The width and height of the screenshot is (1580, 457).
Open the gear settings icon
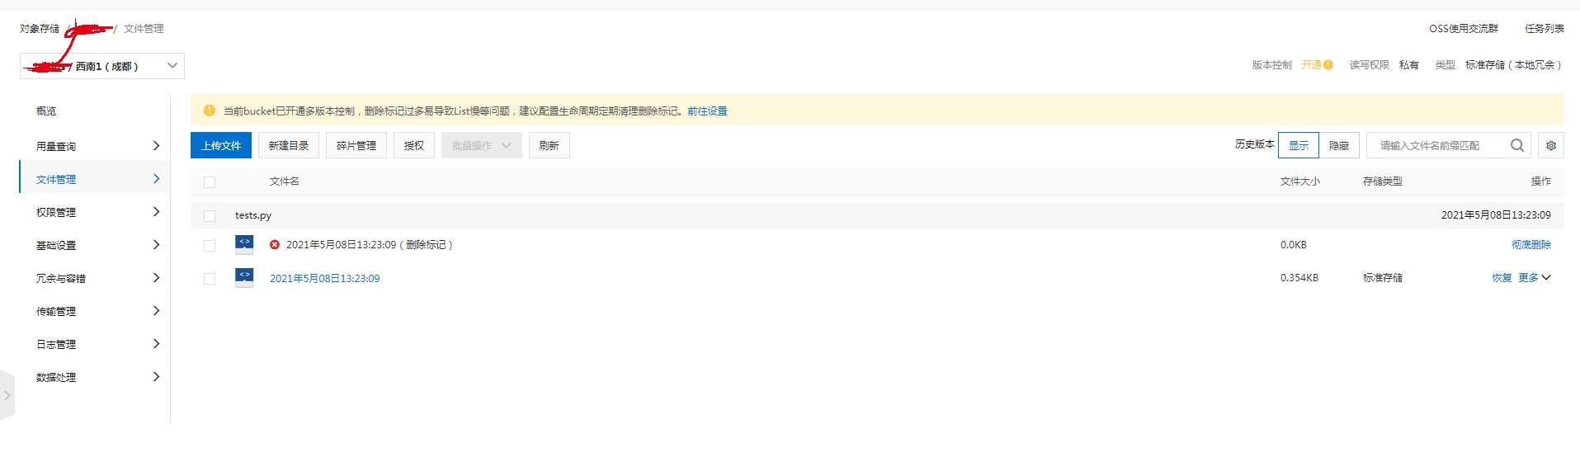(1551, 145)
